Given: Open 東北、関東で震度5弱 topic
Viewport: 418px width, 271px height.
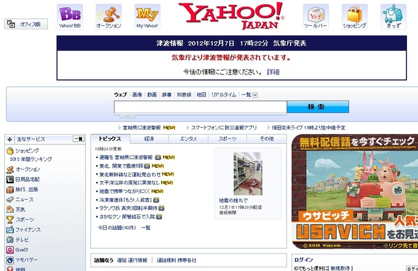Looking at the screenshot, I should tap(121, 166).
